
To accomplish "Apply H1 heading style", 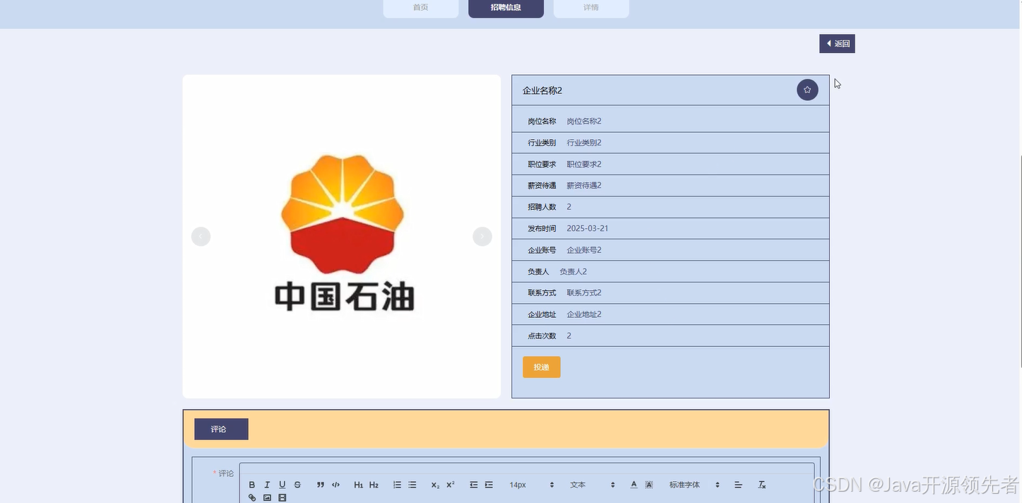I will pyautogui.click(x=358, y=485).
